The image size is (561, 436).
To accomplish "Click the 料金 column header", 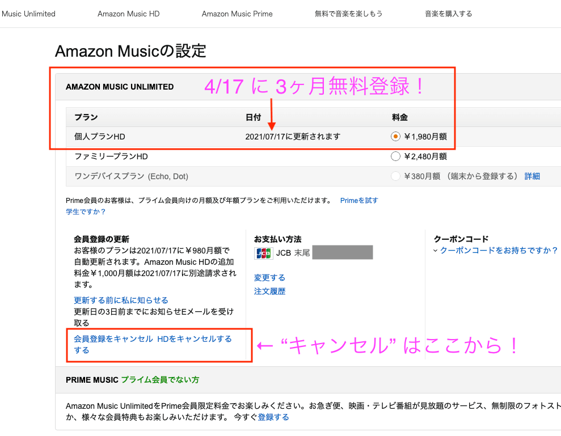I will pyautogui.click(x=400, y=117).
